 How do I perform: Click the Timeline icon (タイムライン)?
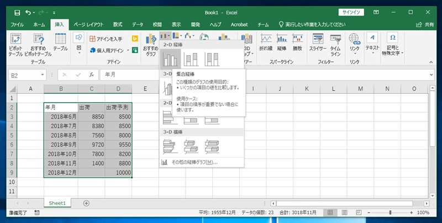335,45
